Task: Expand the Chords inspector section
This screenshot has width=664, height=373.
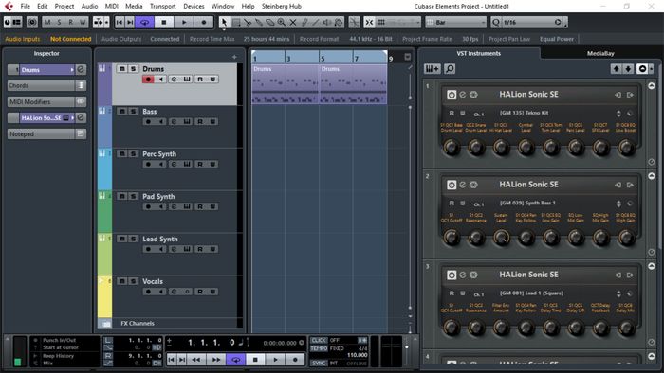Action: 46,86
